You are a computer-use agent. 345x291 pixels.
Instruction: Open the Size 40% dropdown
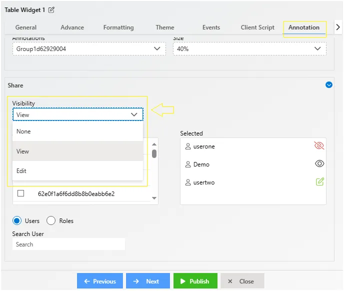pyautogui.click(x=249, y=49)
